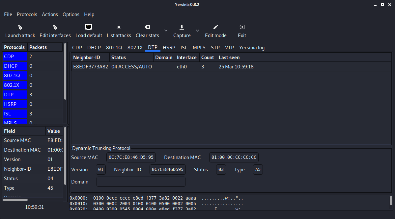Click the Domain column header

click(x=164, y=57)
